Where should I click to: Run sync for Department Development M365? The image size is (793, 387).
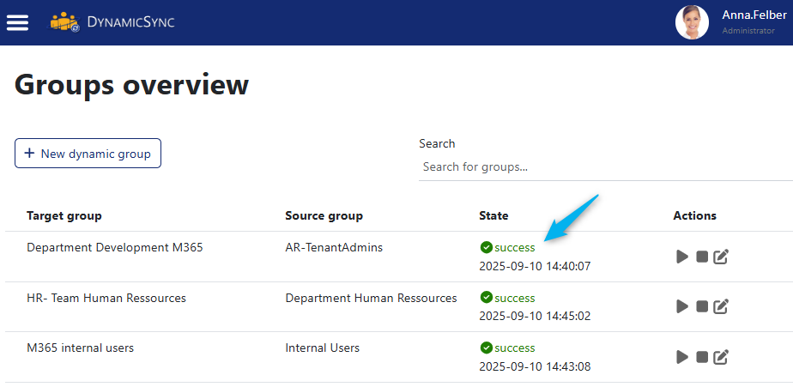click(x=682, y=257)
